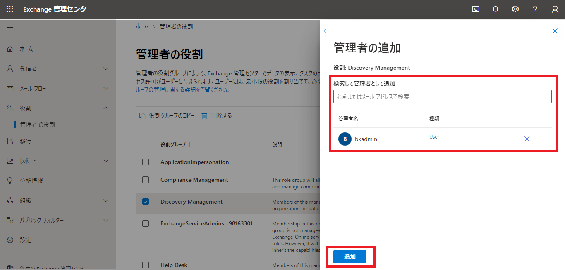Click the Settings gear icon in sidebar

(x=10, y=240)
